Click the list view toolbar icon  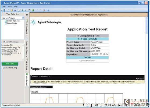30,10
